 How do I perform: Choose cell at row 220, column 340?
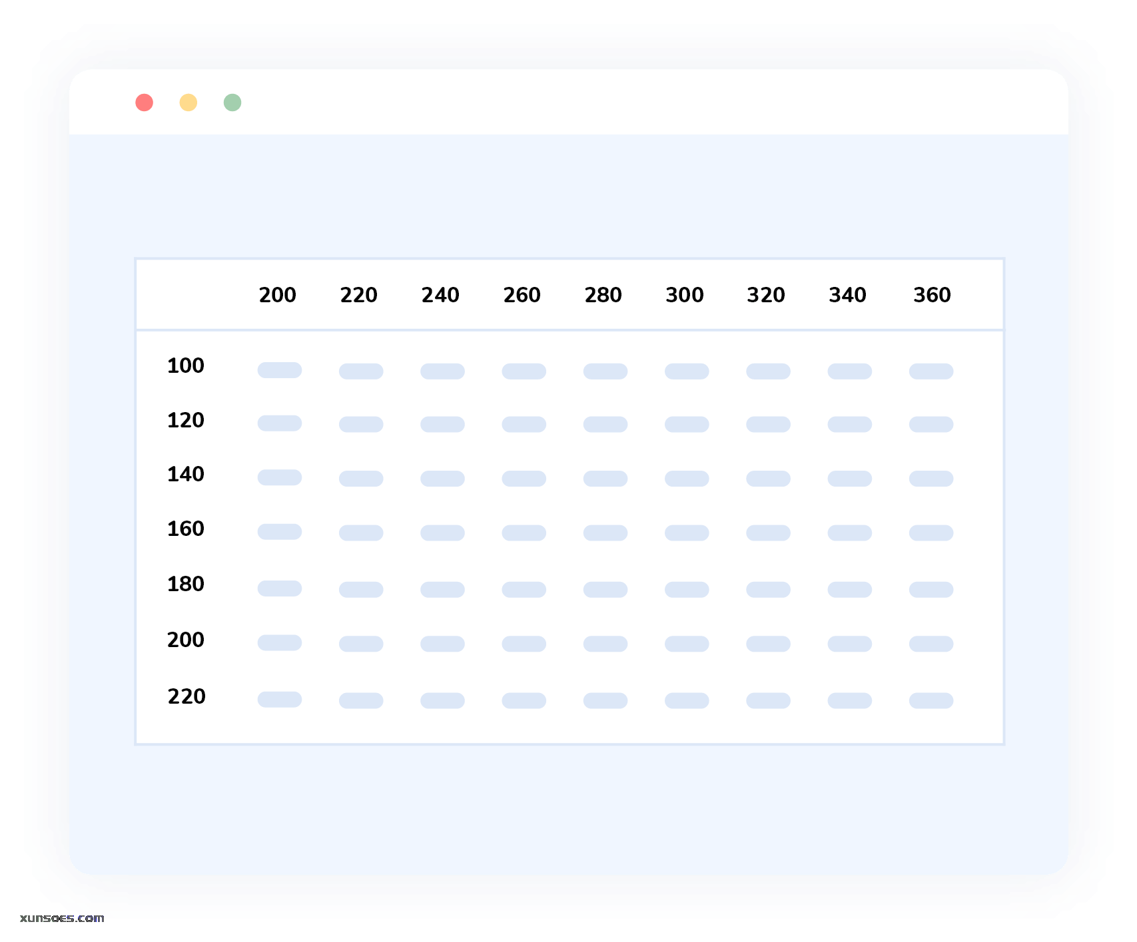point(850,700)
